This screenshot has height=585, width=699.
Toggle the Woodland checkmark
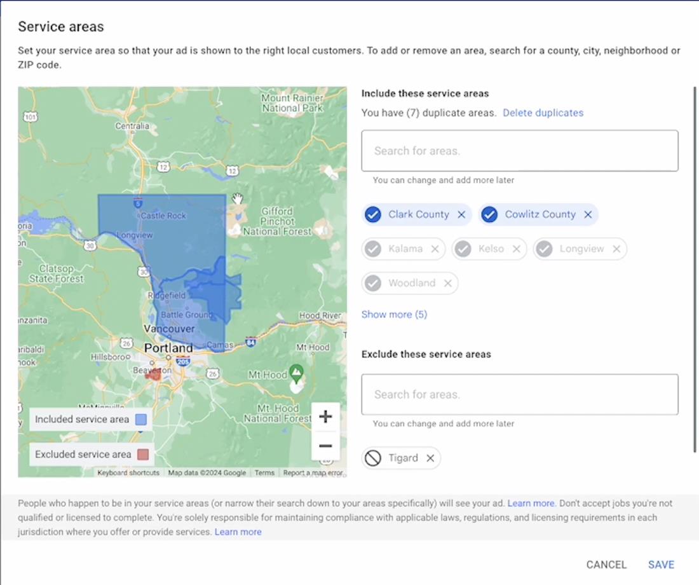point(373,284)
